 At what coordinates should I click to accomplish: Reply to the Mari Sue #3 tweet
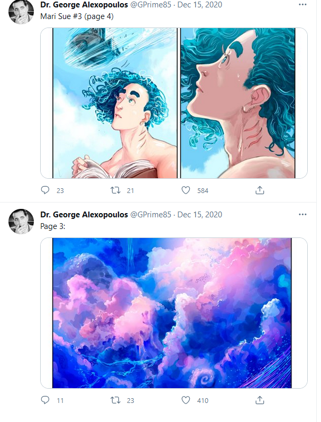point(45,190)
